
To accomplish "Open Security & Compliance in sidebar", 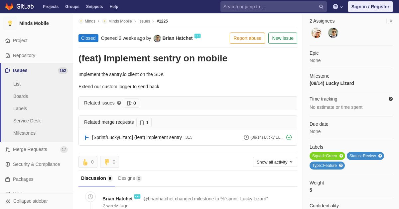I will tap(37, 164).
